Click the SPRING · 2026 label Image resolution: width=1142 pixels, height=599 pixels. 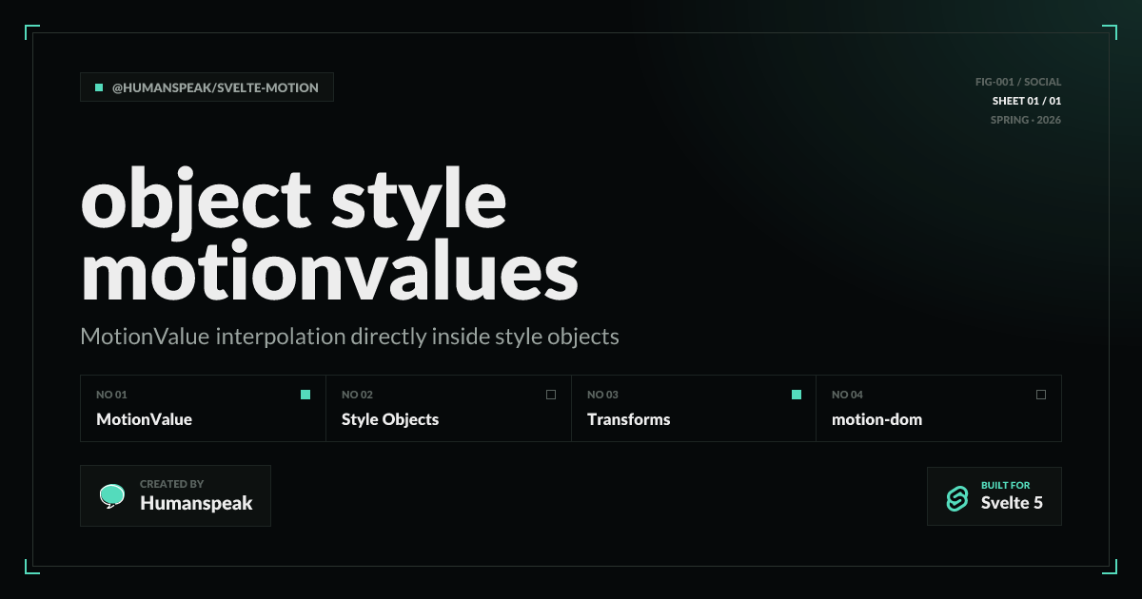click(x=1026, y=120)
